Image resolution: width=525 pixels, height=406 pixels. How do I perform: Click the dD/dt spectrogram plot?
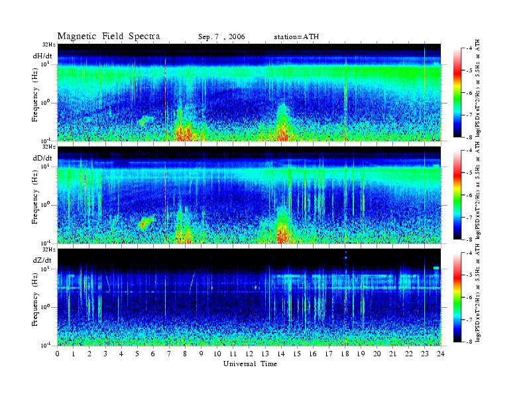tap(249, 194)
